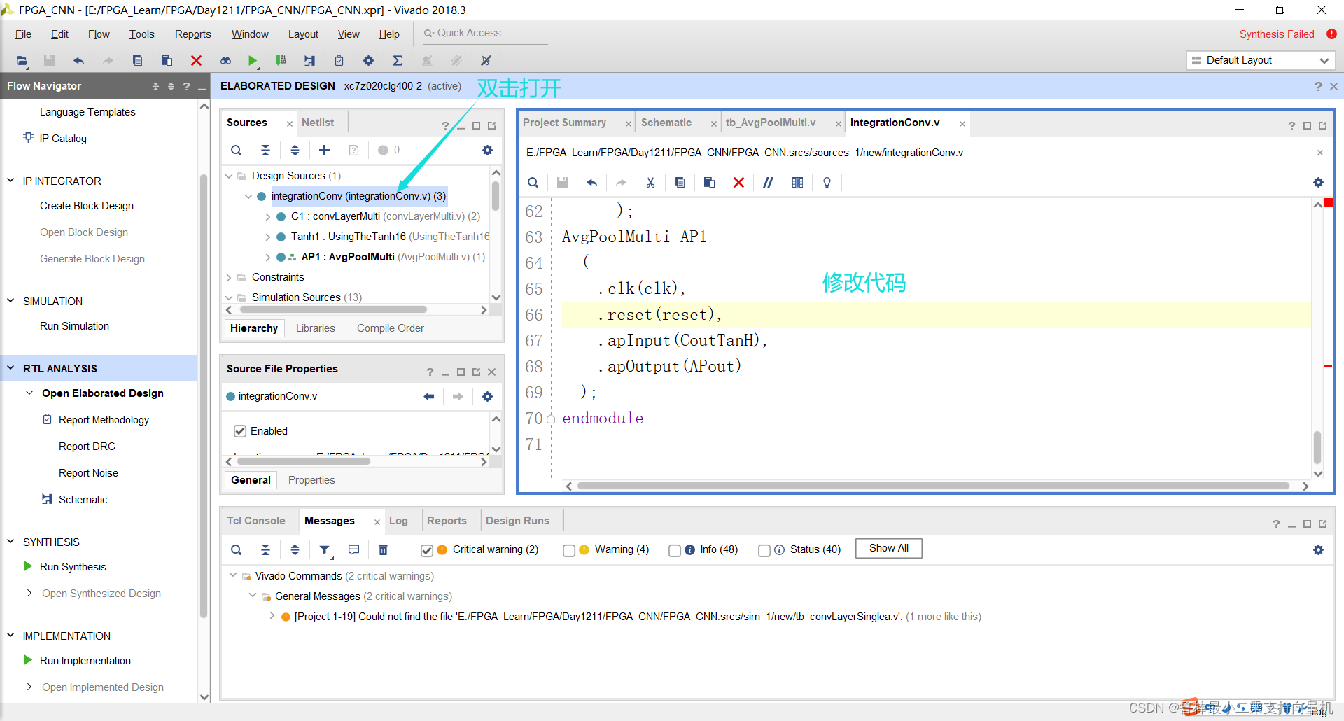Click Report DRC
The height and width of the screenshot is (721, 1344).
pos(87,447)
